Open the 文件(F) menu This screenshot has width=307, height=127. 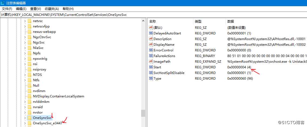click(x=7, y=9)
